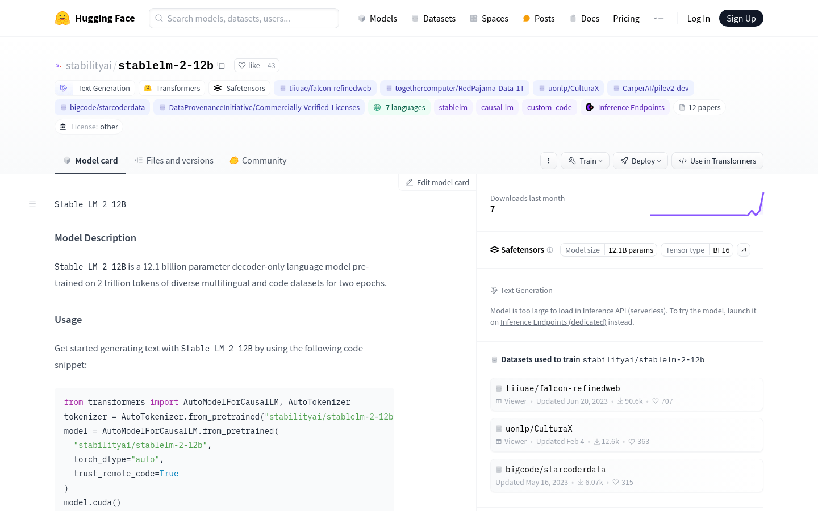Click Edit model card
This screenshot has height=511, width=818.
[437, 182]
